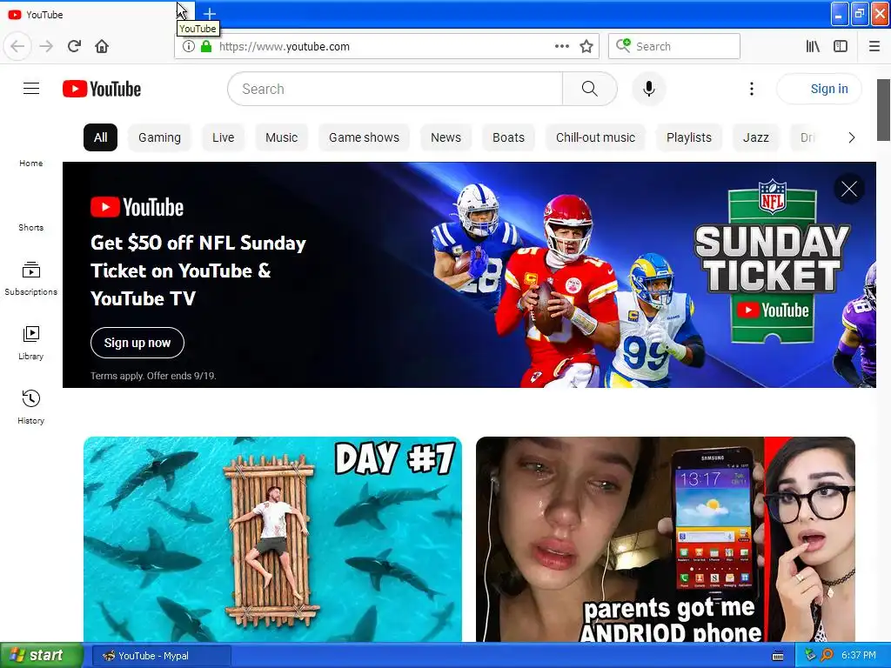
Task: Click the browser forward arrow
Action: click(46, 46)
